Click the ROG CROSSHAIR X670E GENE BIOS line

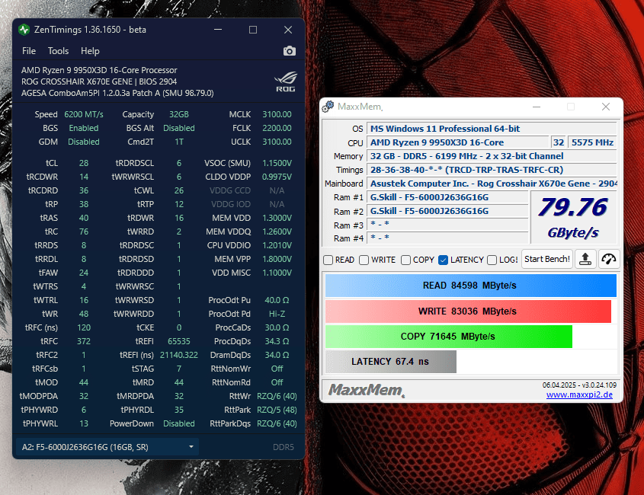pos(99,81)
